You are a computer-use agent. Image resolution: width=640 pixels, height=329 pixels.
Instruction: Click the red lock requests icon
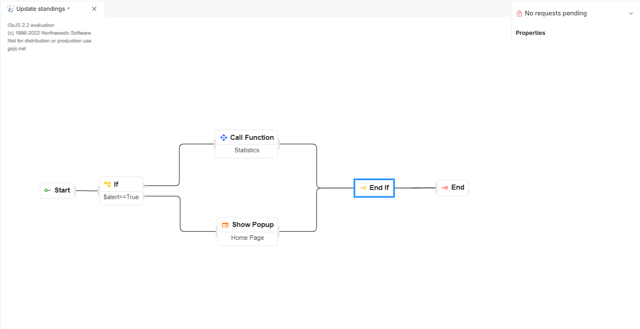519,13
